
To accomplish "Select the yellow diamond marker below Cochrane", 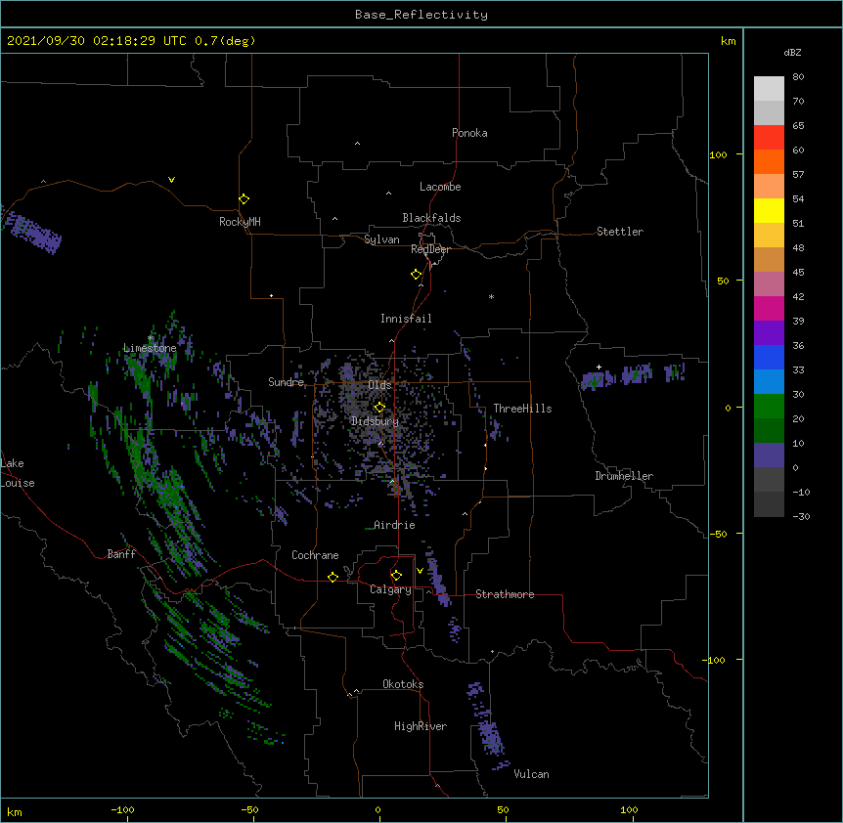I will (333, 577).
